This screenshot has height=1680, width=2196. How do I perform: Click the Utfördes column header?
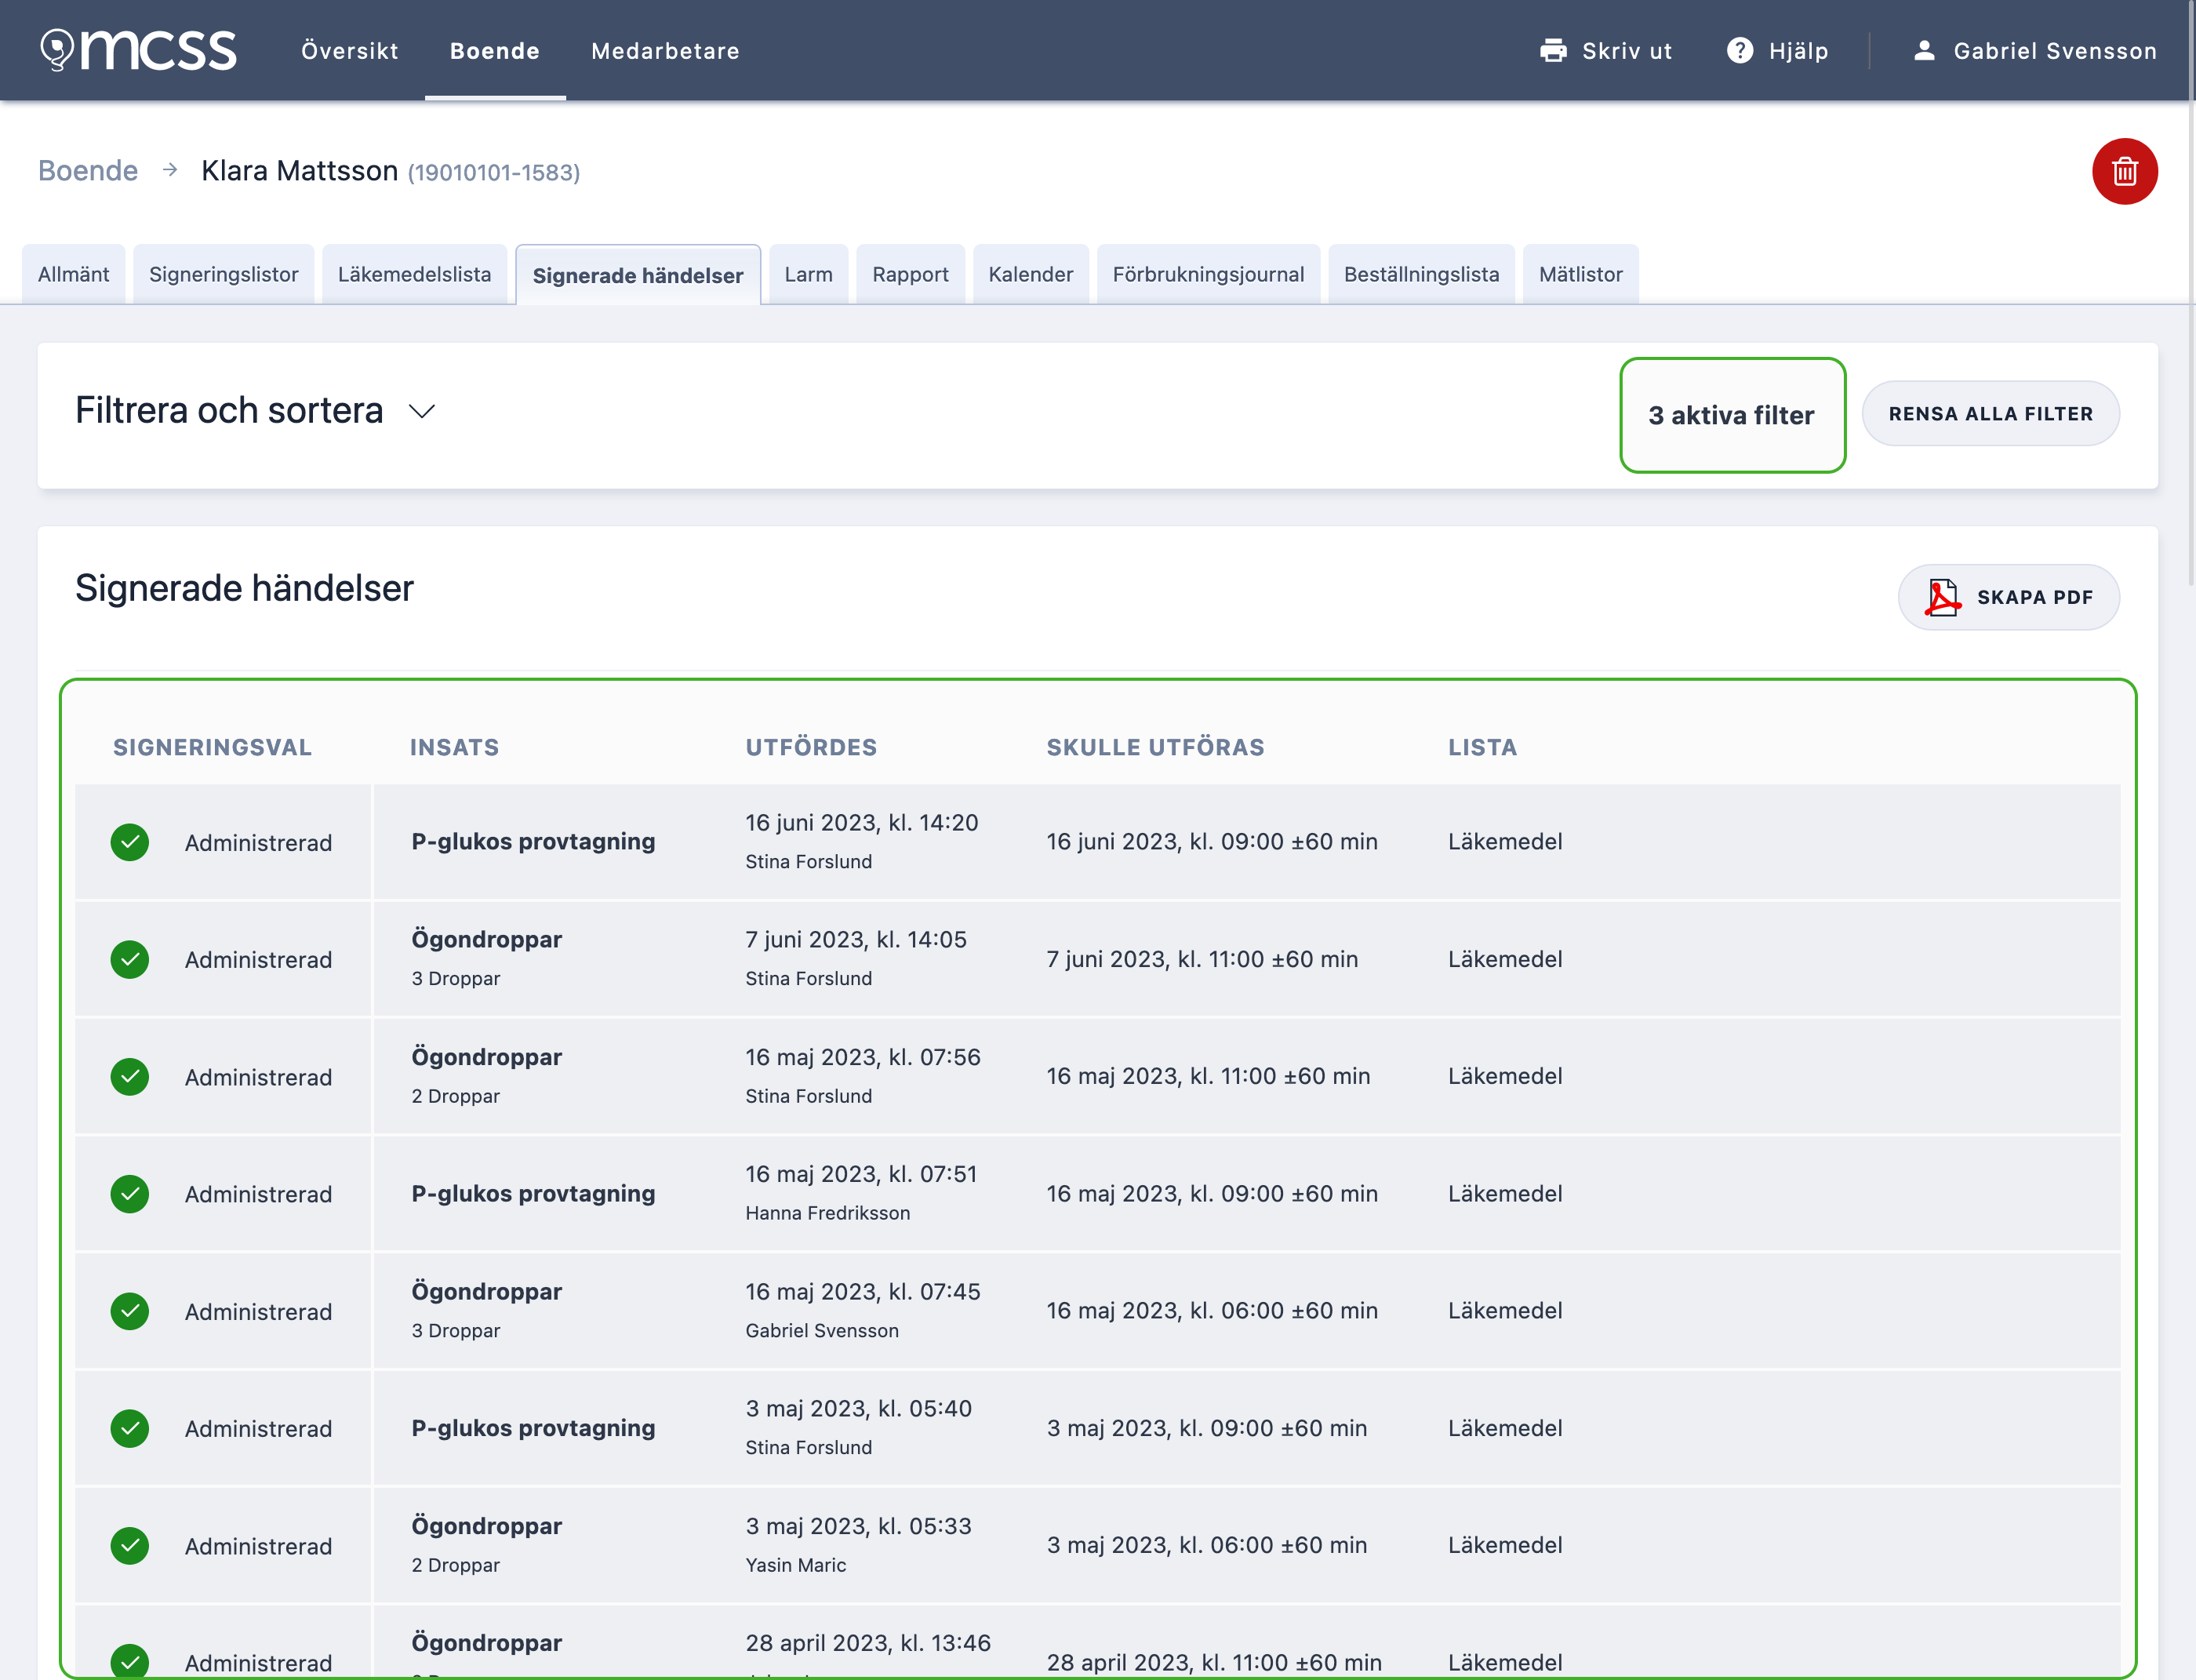pos(811,747)
